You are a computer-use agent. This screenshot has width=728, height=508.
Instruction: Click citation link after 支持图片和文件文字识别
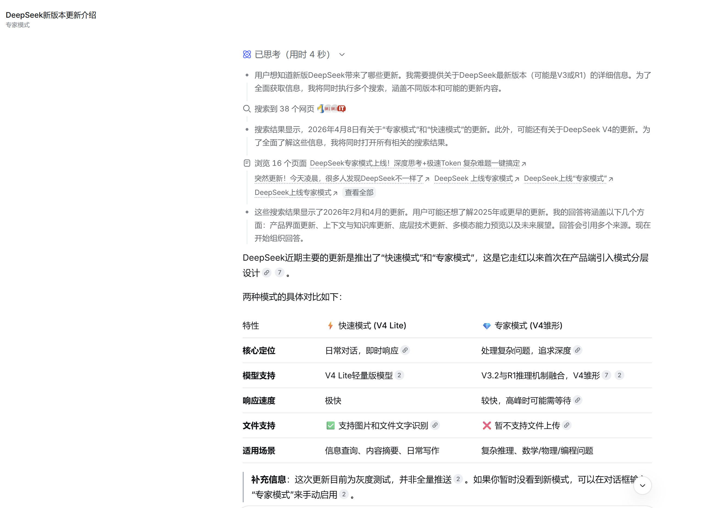pos(435,425)
